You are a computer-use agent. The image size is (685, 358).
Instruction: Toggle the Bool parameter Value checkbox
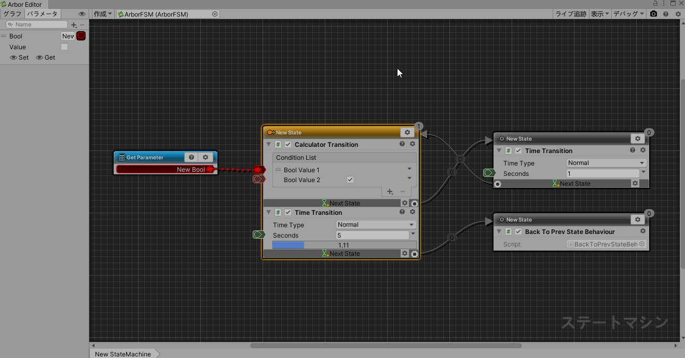[x=64, y=47]
